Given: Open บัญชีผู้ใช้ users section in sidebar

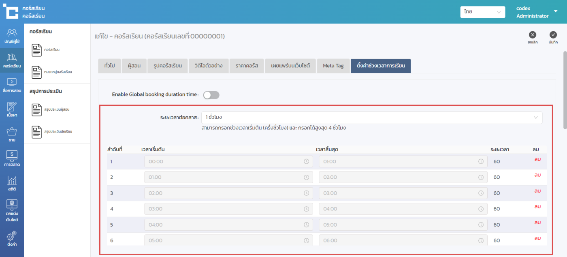Looking at the screenshot, I should point(12,36).
